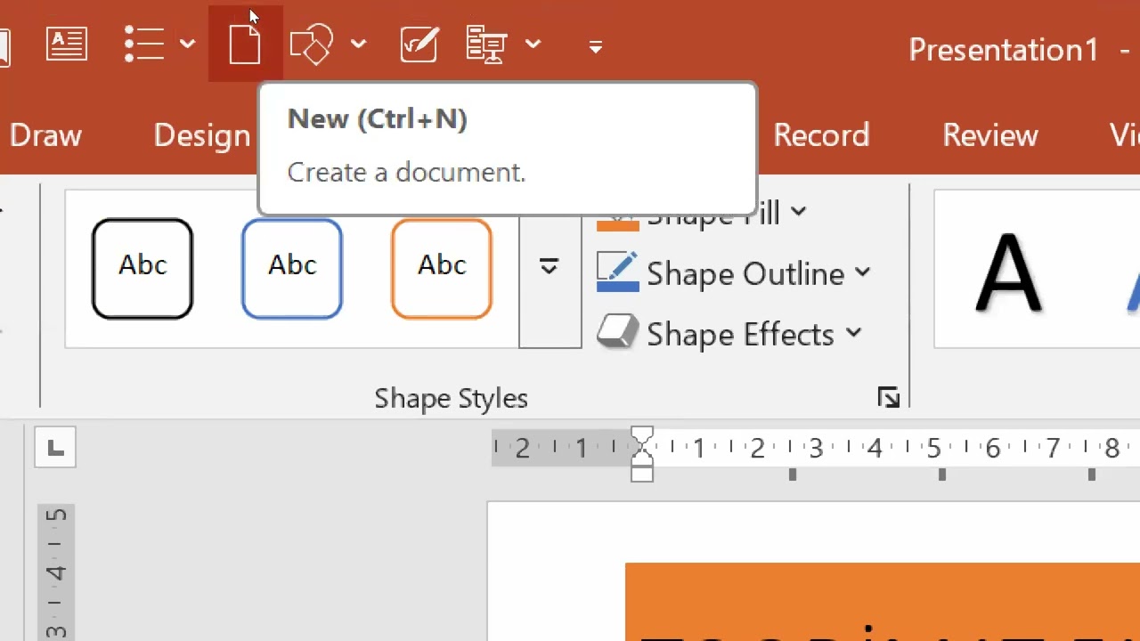Apply the black outline Abc shape style
Viewport: 1140px width, 641px height.
142,269
